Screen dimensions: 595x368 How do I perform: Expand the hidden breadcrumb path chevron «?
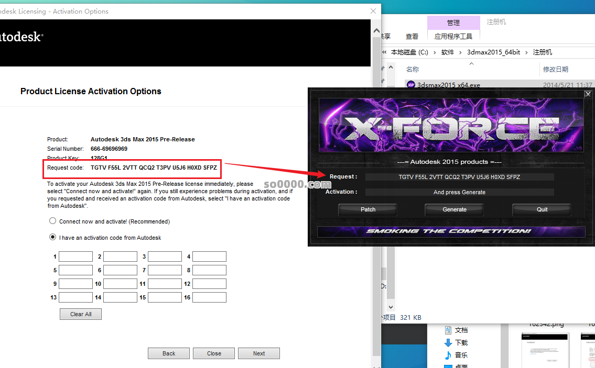(x=385, y=52)
